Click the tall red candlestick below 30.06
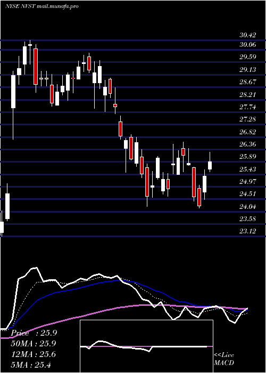The width and height of the screenshot is (266, 373). pyautogui.click(x=36, y=67)
